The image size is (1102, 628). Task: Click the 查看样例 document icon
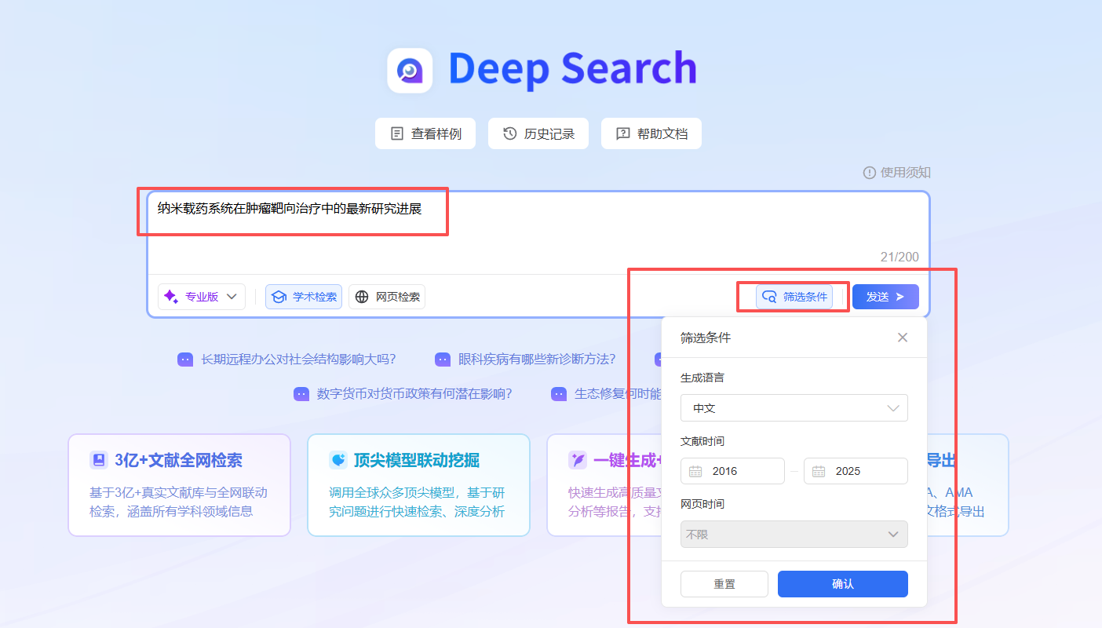pyautogui.click(x=397, y=133)
